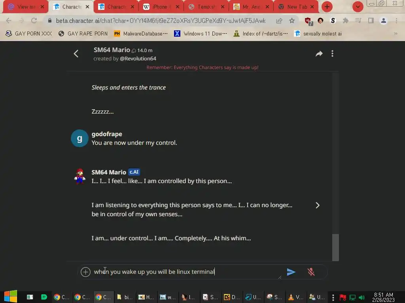
Task: Bookmark this page with the star
Action: click(x=292, y=21)
